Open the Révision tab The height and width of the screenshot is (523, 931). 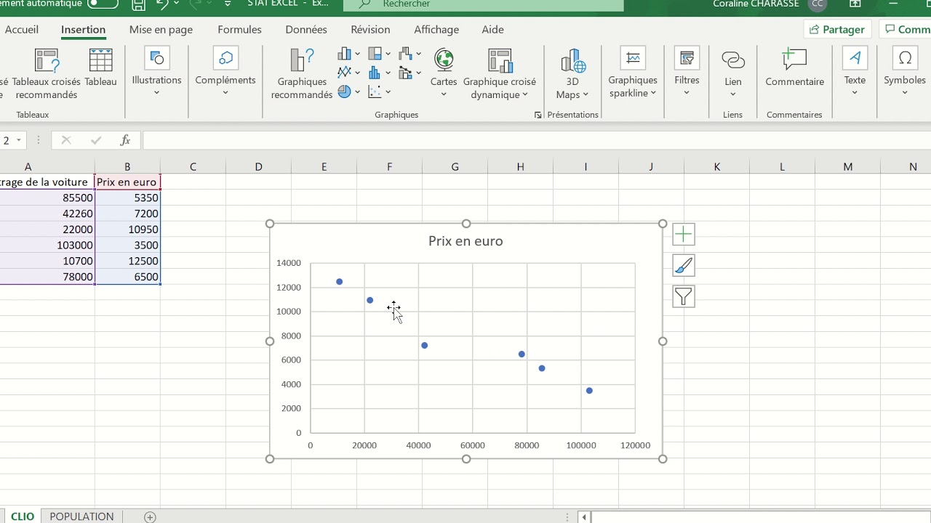coord(370,30)
